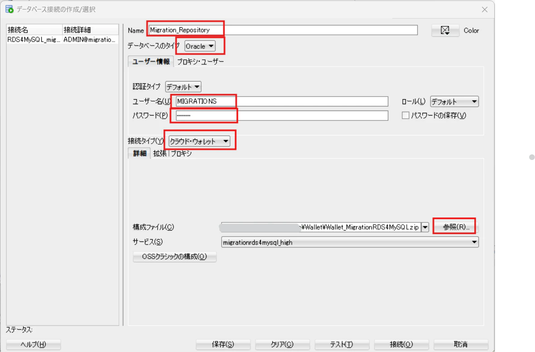535x352 pixels.
Task: Click the テスト(T) button
Action: pyautogui.click(x=342, y=344)
